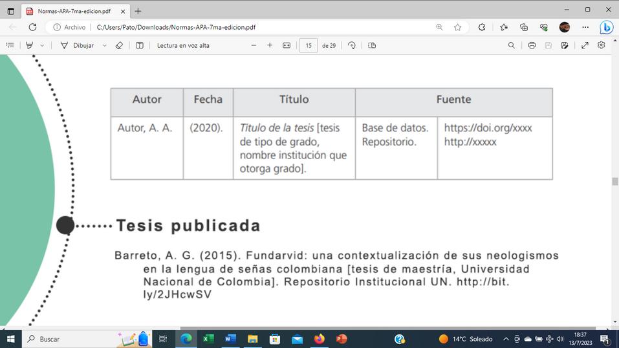Click the scroll down arrow
619x348 pixels.
coord(614,322)
